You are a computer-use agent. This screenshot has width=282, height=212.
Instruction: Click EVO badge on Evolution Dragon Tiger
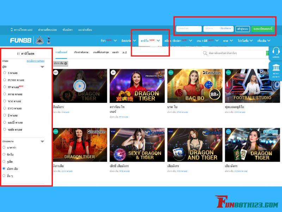coord(56,131)
